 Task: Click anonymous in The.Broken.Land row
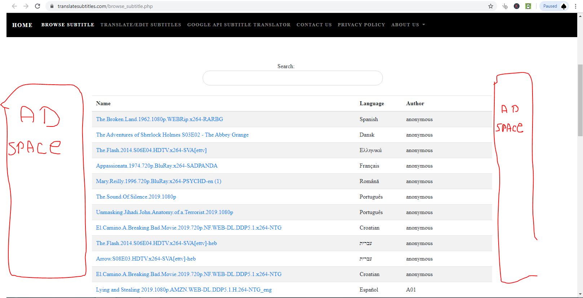coord(419,119)
